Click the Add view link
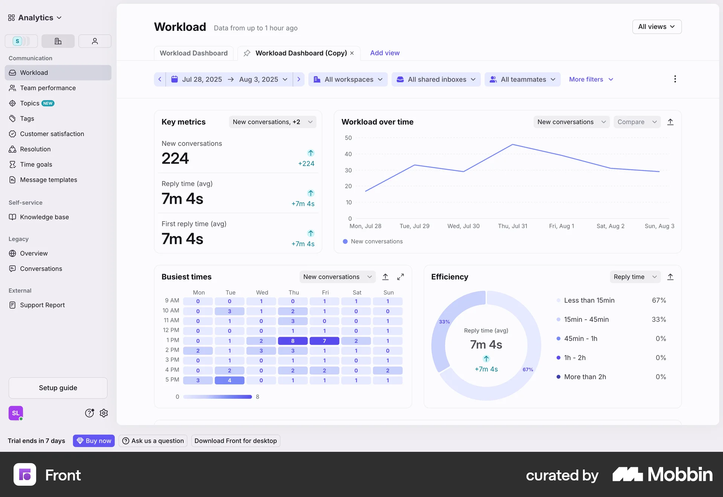 (384, 53)
